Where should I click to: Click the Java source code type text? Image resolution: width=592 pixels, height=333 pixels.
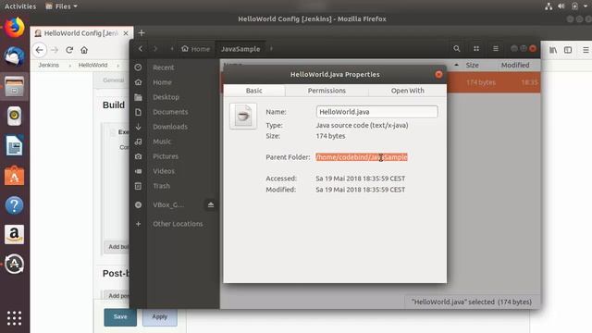362,126
